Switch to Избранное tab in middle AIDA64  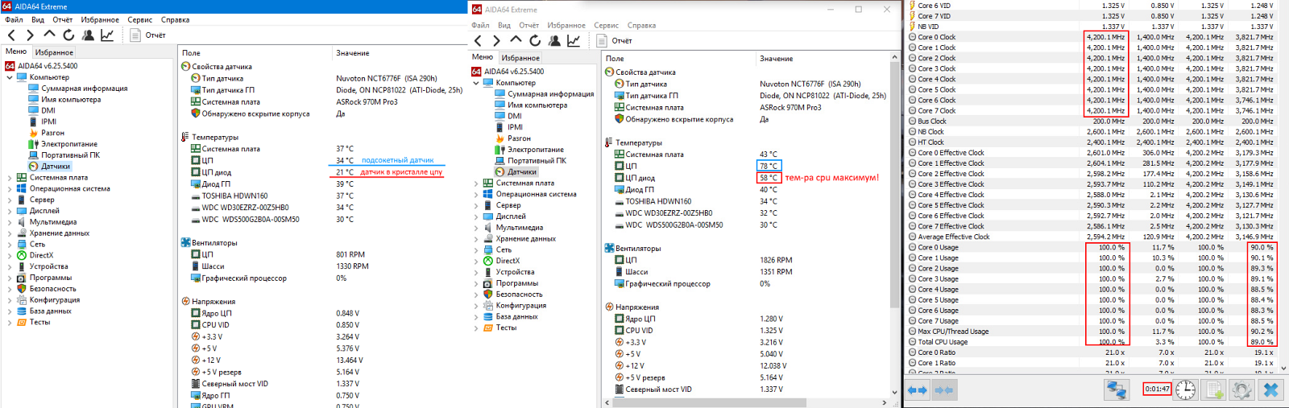click(521, 58)
